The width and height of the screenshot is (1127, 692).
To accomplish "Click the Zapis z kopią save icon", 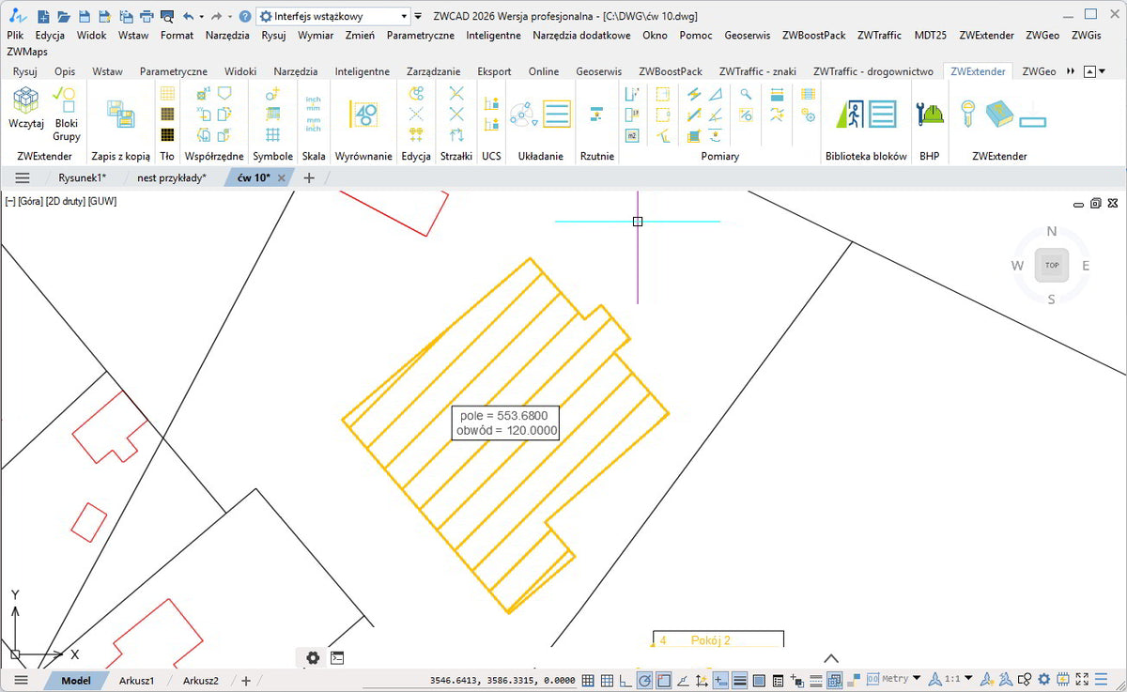I will [120, 114].
